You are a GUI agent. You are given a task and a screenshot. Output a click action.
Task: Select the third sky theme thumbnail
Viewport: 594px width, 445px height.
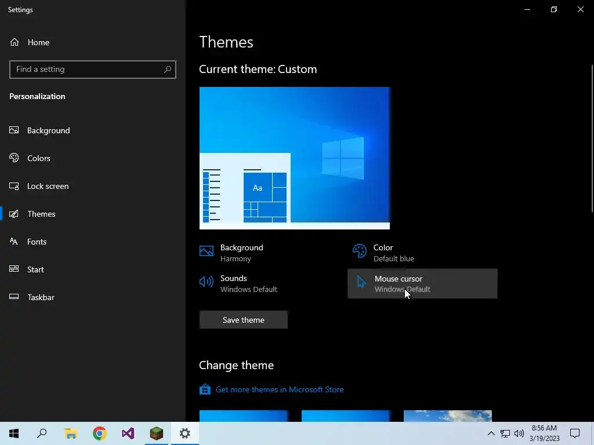[x=448, y=416]
